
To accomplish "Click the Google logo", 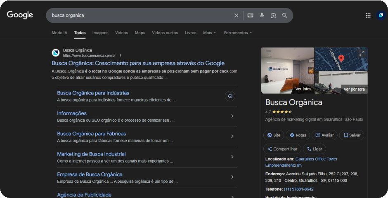I will tap(20, 15).
